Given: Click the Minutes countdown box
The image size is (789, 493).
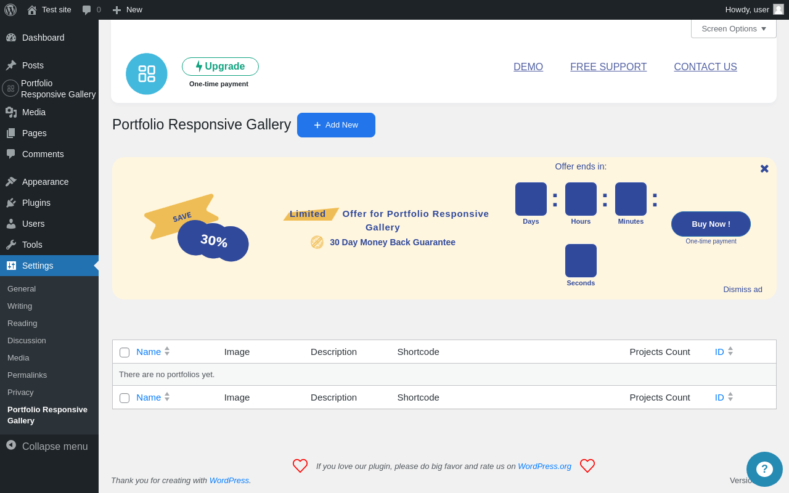Looking at the screenshot, I should tap(631, 199).
